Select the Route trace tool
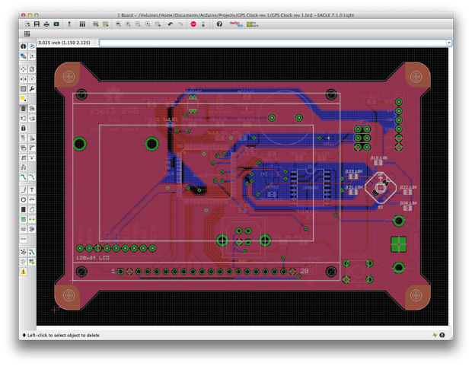This screenshot has height=366, width=472. (x=24, y=177)
